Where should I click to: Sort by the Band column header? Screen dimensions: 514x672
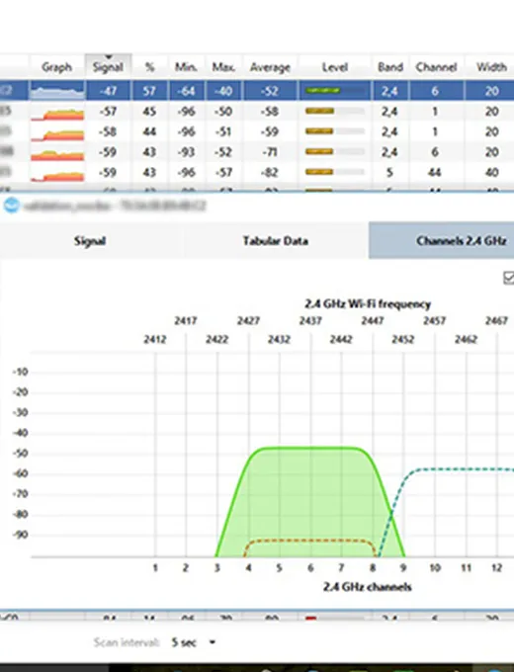coord(390,67)
